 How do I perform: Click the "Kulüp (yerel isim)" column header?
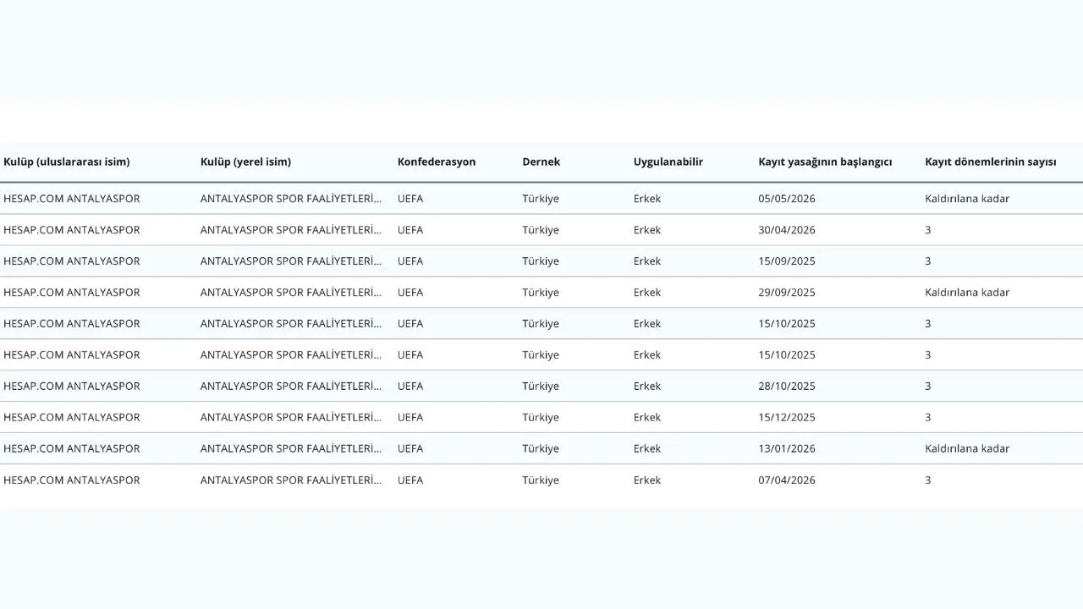click(245, 162)
